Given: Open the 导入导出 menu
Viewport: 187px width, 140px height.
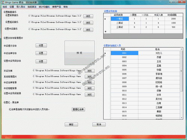Looking at the screenshot, I should [21, 7].
